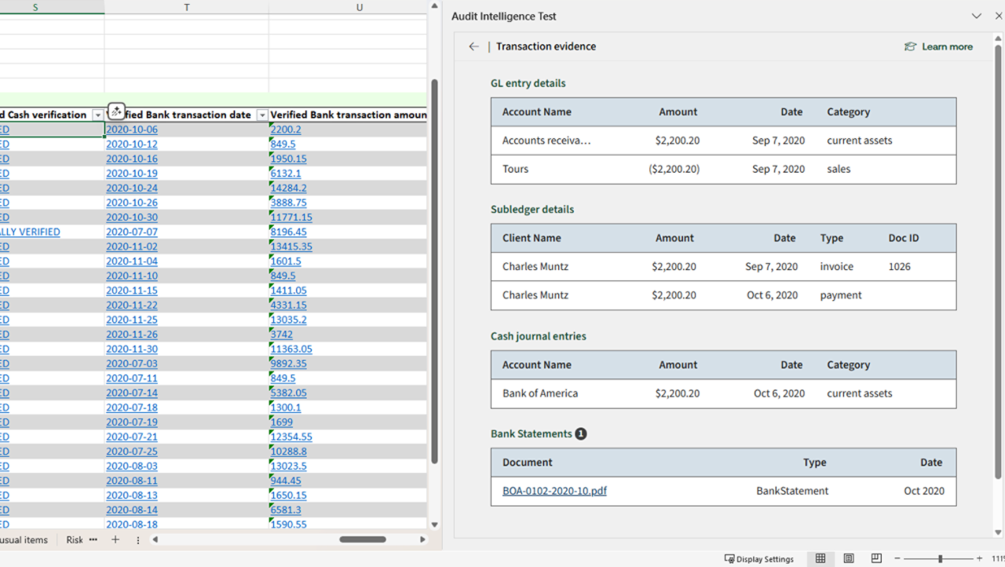Open Display Settings in the status bar
This screenshot has height=567, width=1005.
click(758, 558)
